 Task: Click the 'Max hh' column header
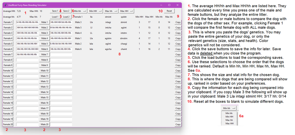(x=169, y=17)
